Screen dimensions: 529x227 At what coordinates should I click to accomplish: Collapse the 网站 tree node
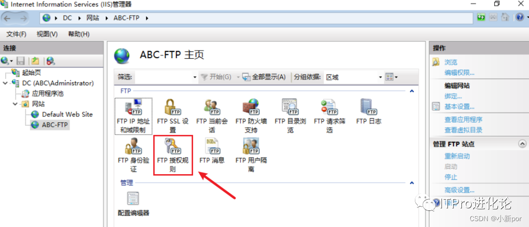click(x=15, y=104)
